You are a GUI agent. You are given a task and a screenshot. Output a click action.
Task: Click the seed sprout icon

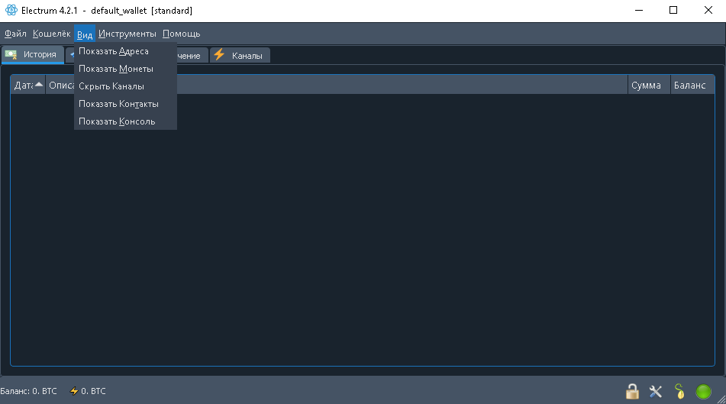[x=679, y=392]
